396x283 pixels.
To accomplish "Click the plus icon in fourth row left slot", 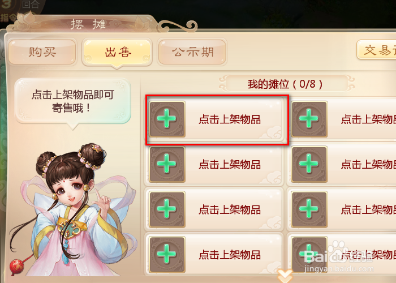I will click(x=167, y=254).
